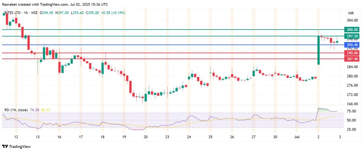Click the Jul label on time axis
The image size is (363, 151).
tap(297, 136)
